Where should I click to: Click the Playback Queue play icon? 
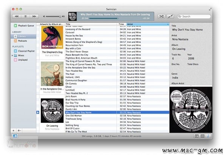click(15, 26)
